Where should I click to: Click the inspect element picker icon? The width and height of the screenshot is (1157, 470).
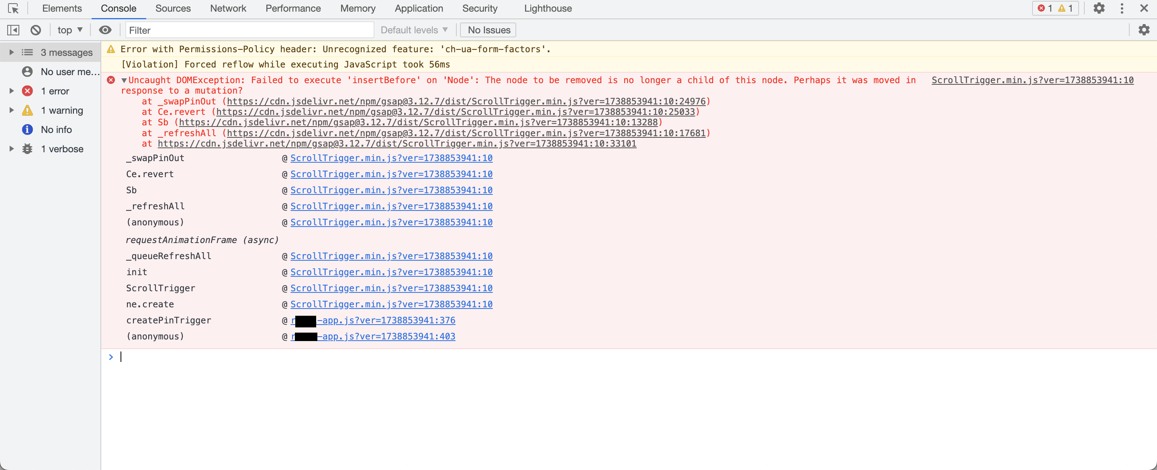[14, 8]
